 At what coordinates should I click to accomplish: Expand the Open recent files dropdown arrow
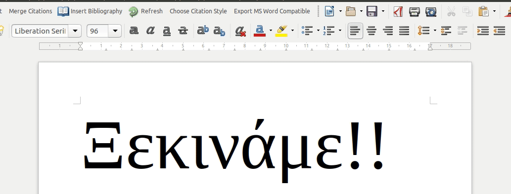pos(361,11)
